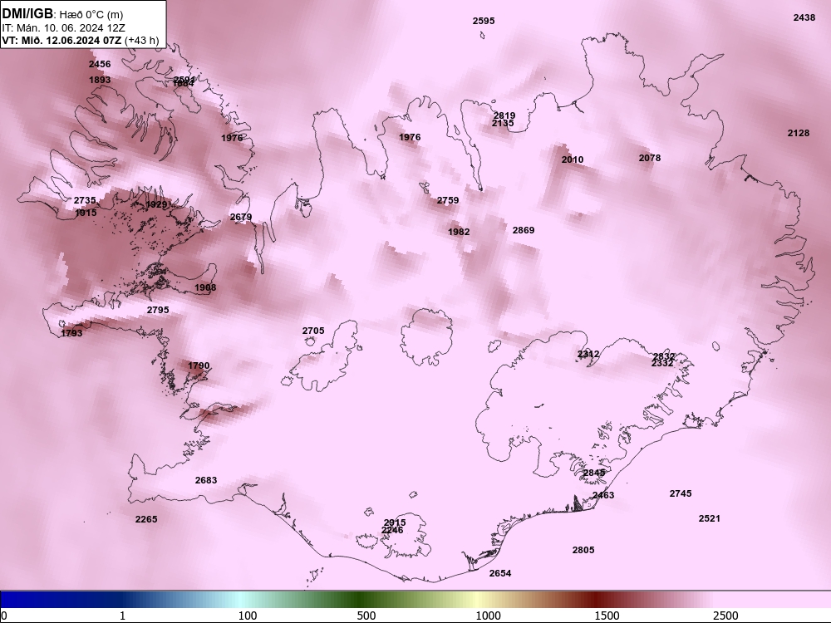
Task: Click the DMI/IGB title label
Action: pyautogui.click(x=27, y=14)
